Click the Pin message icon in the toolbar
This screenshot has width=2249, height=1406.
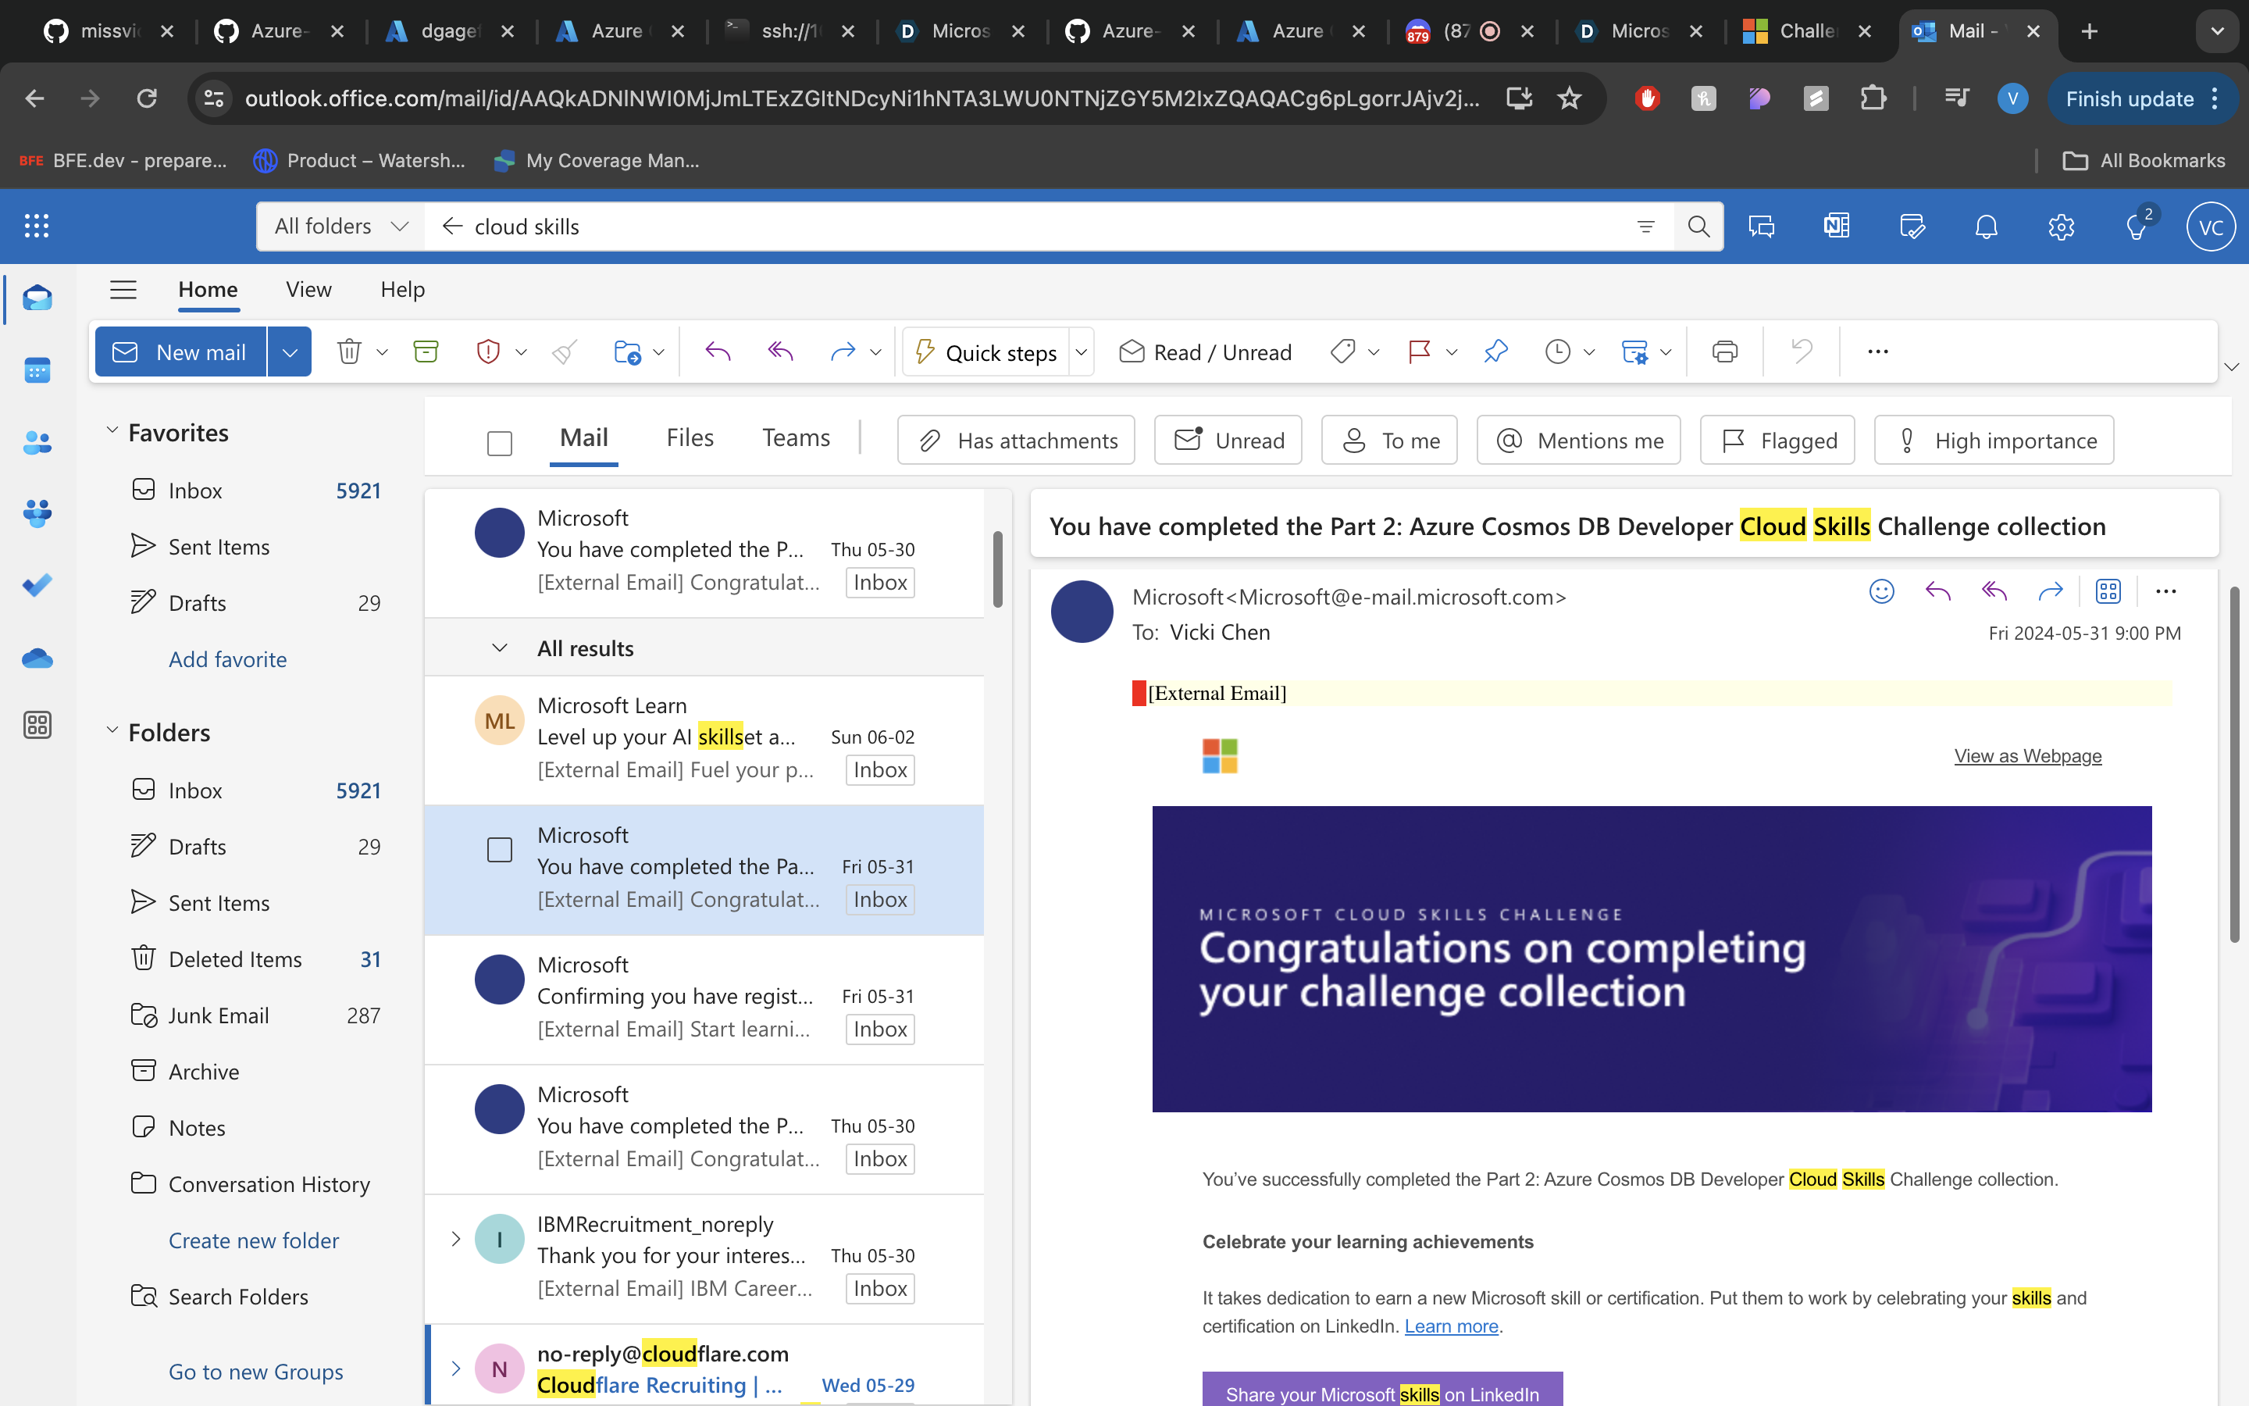click(1495, 351)
